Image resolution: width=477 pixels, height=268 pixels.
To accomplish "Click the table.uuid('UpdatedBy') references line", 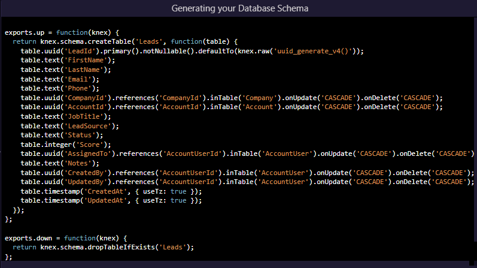I will pyautogui.click(x=247, y=182).
